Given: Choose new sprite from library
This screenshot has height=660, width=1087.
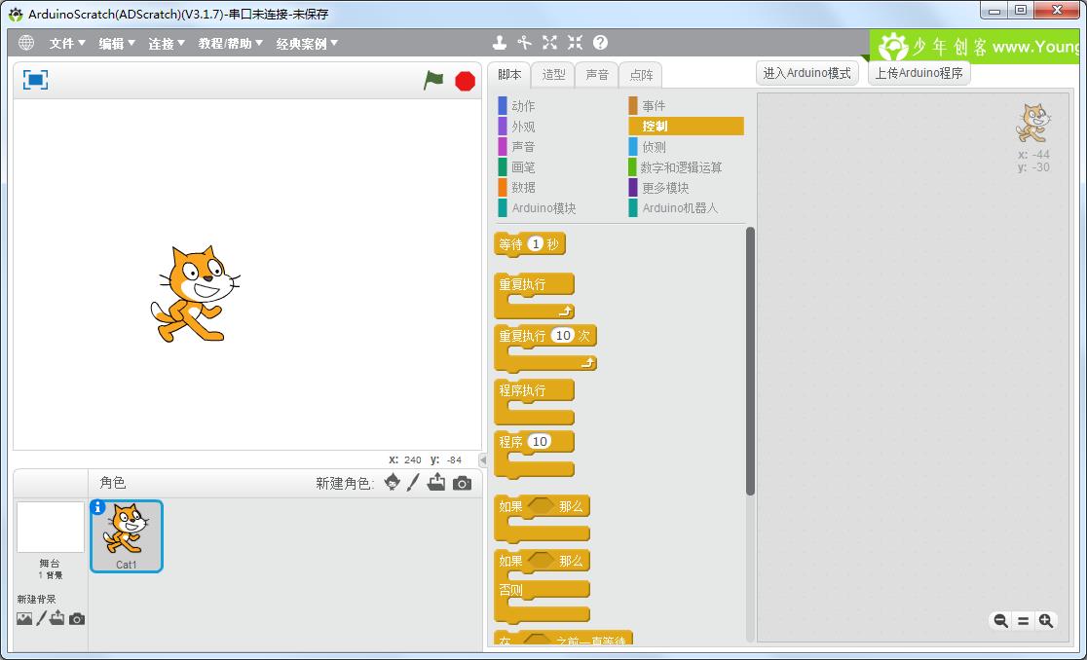Looking at the screenshot, I should point(393,482).
